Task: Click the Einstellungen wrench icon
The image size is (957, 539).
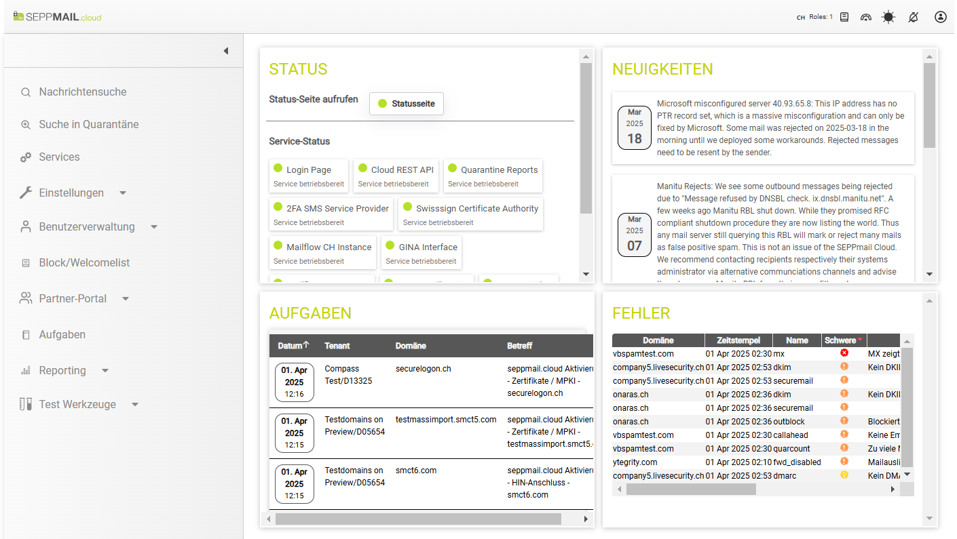Action: tap(26, 193)
